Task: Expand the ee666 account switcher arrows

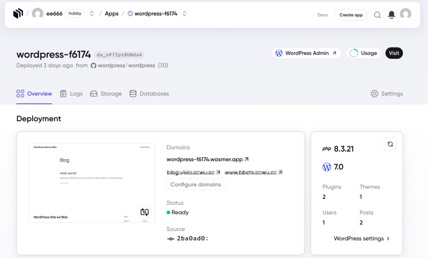Action: 91,13
